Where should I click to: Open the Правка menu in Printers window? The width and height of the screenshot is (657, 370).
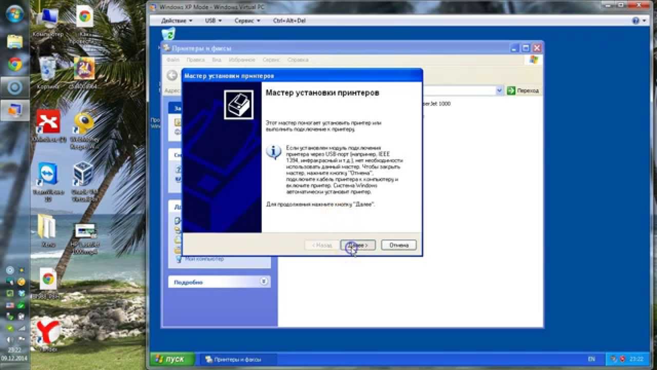[x=196, y=60]
